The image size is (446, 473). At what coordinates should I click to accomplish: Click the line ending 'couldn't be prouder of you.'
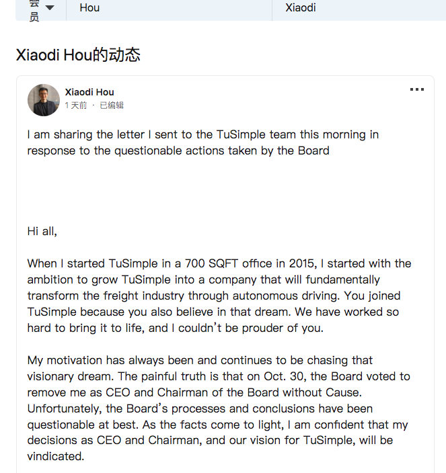click(x=175, y=328)
